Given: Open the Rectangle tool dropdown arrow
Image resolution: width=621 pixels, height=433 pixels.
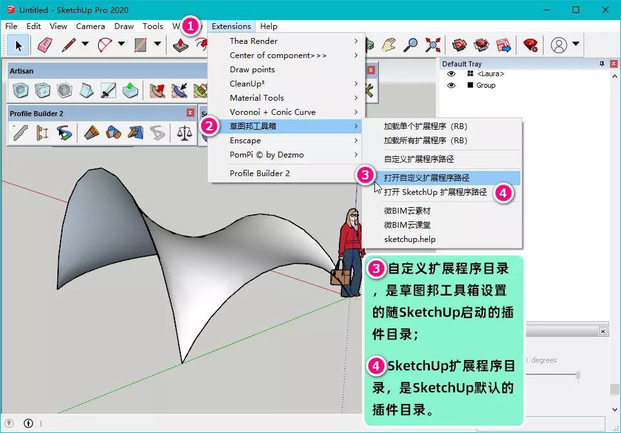Looking at the screenshot, I should pos(158,43).
